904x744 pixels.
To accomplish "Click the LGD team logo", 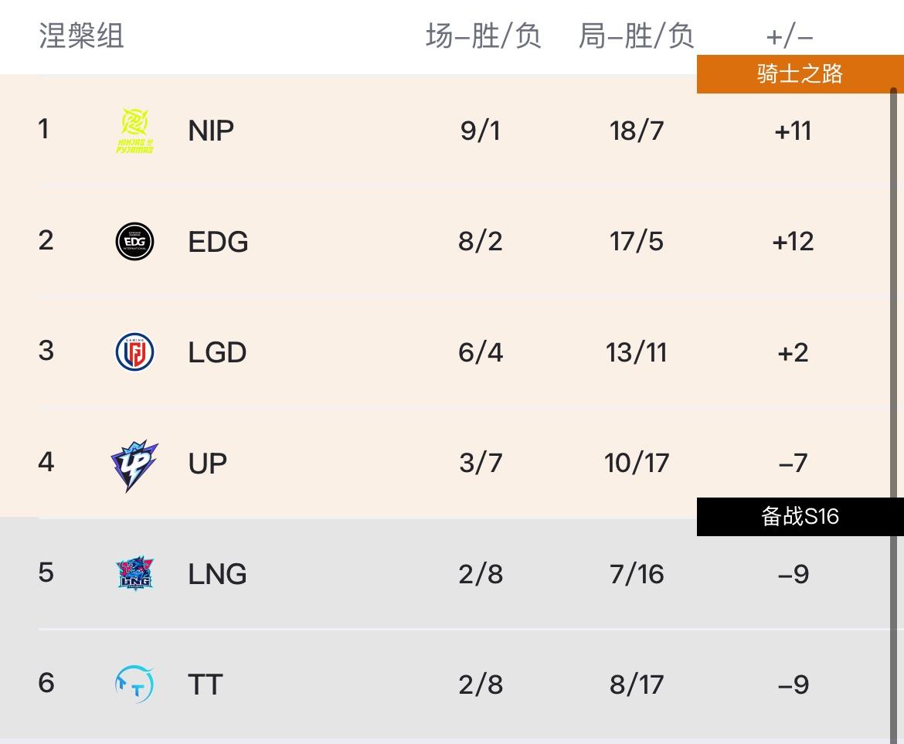I will pos(134,352).
